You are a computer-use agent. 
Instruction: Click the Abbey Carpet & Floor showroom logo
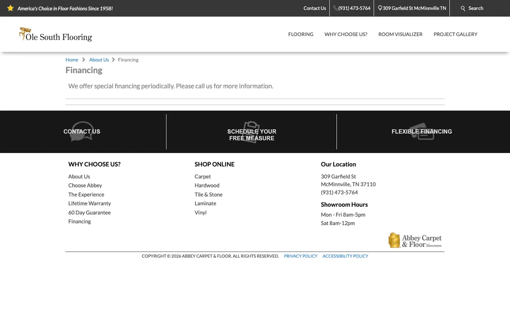[415, 240]
